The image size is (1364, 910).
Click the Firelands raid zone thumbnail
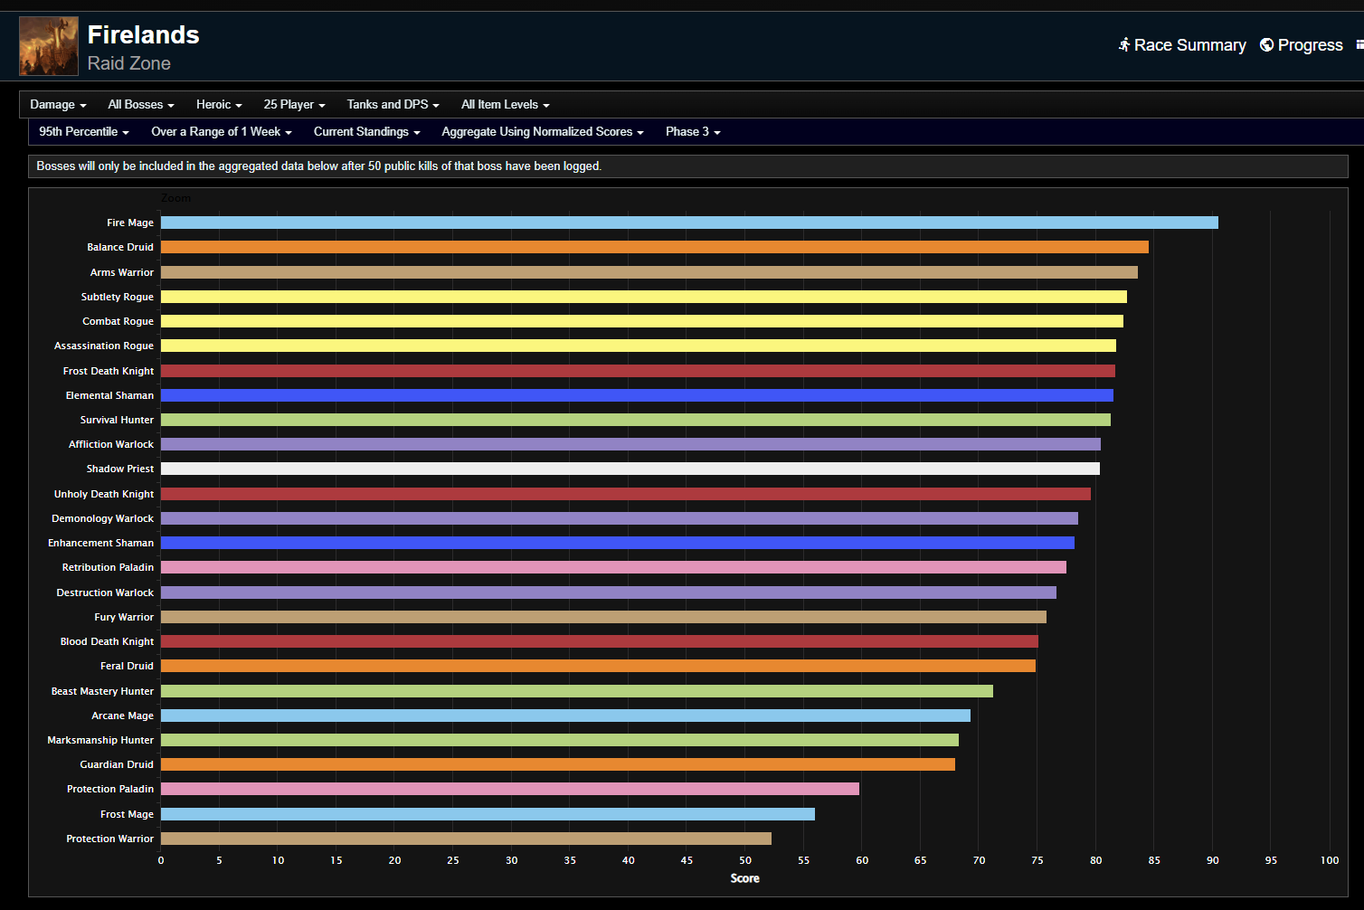tap(49, 46)
